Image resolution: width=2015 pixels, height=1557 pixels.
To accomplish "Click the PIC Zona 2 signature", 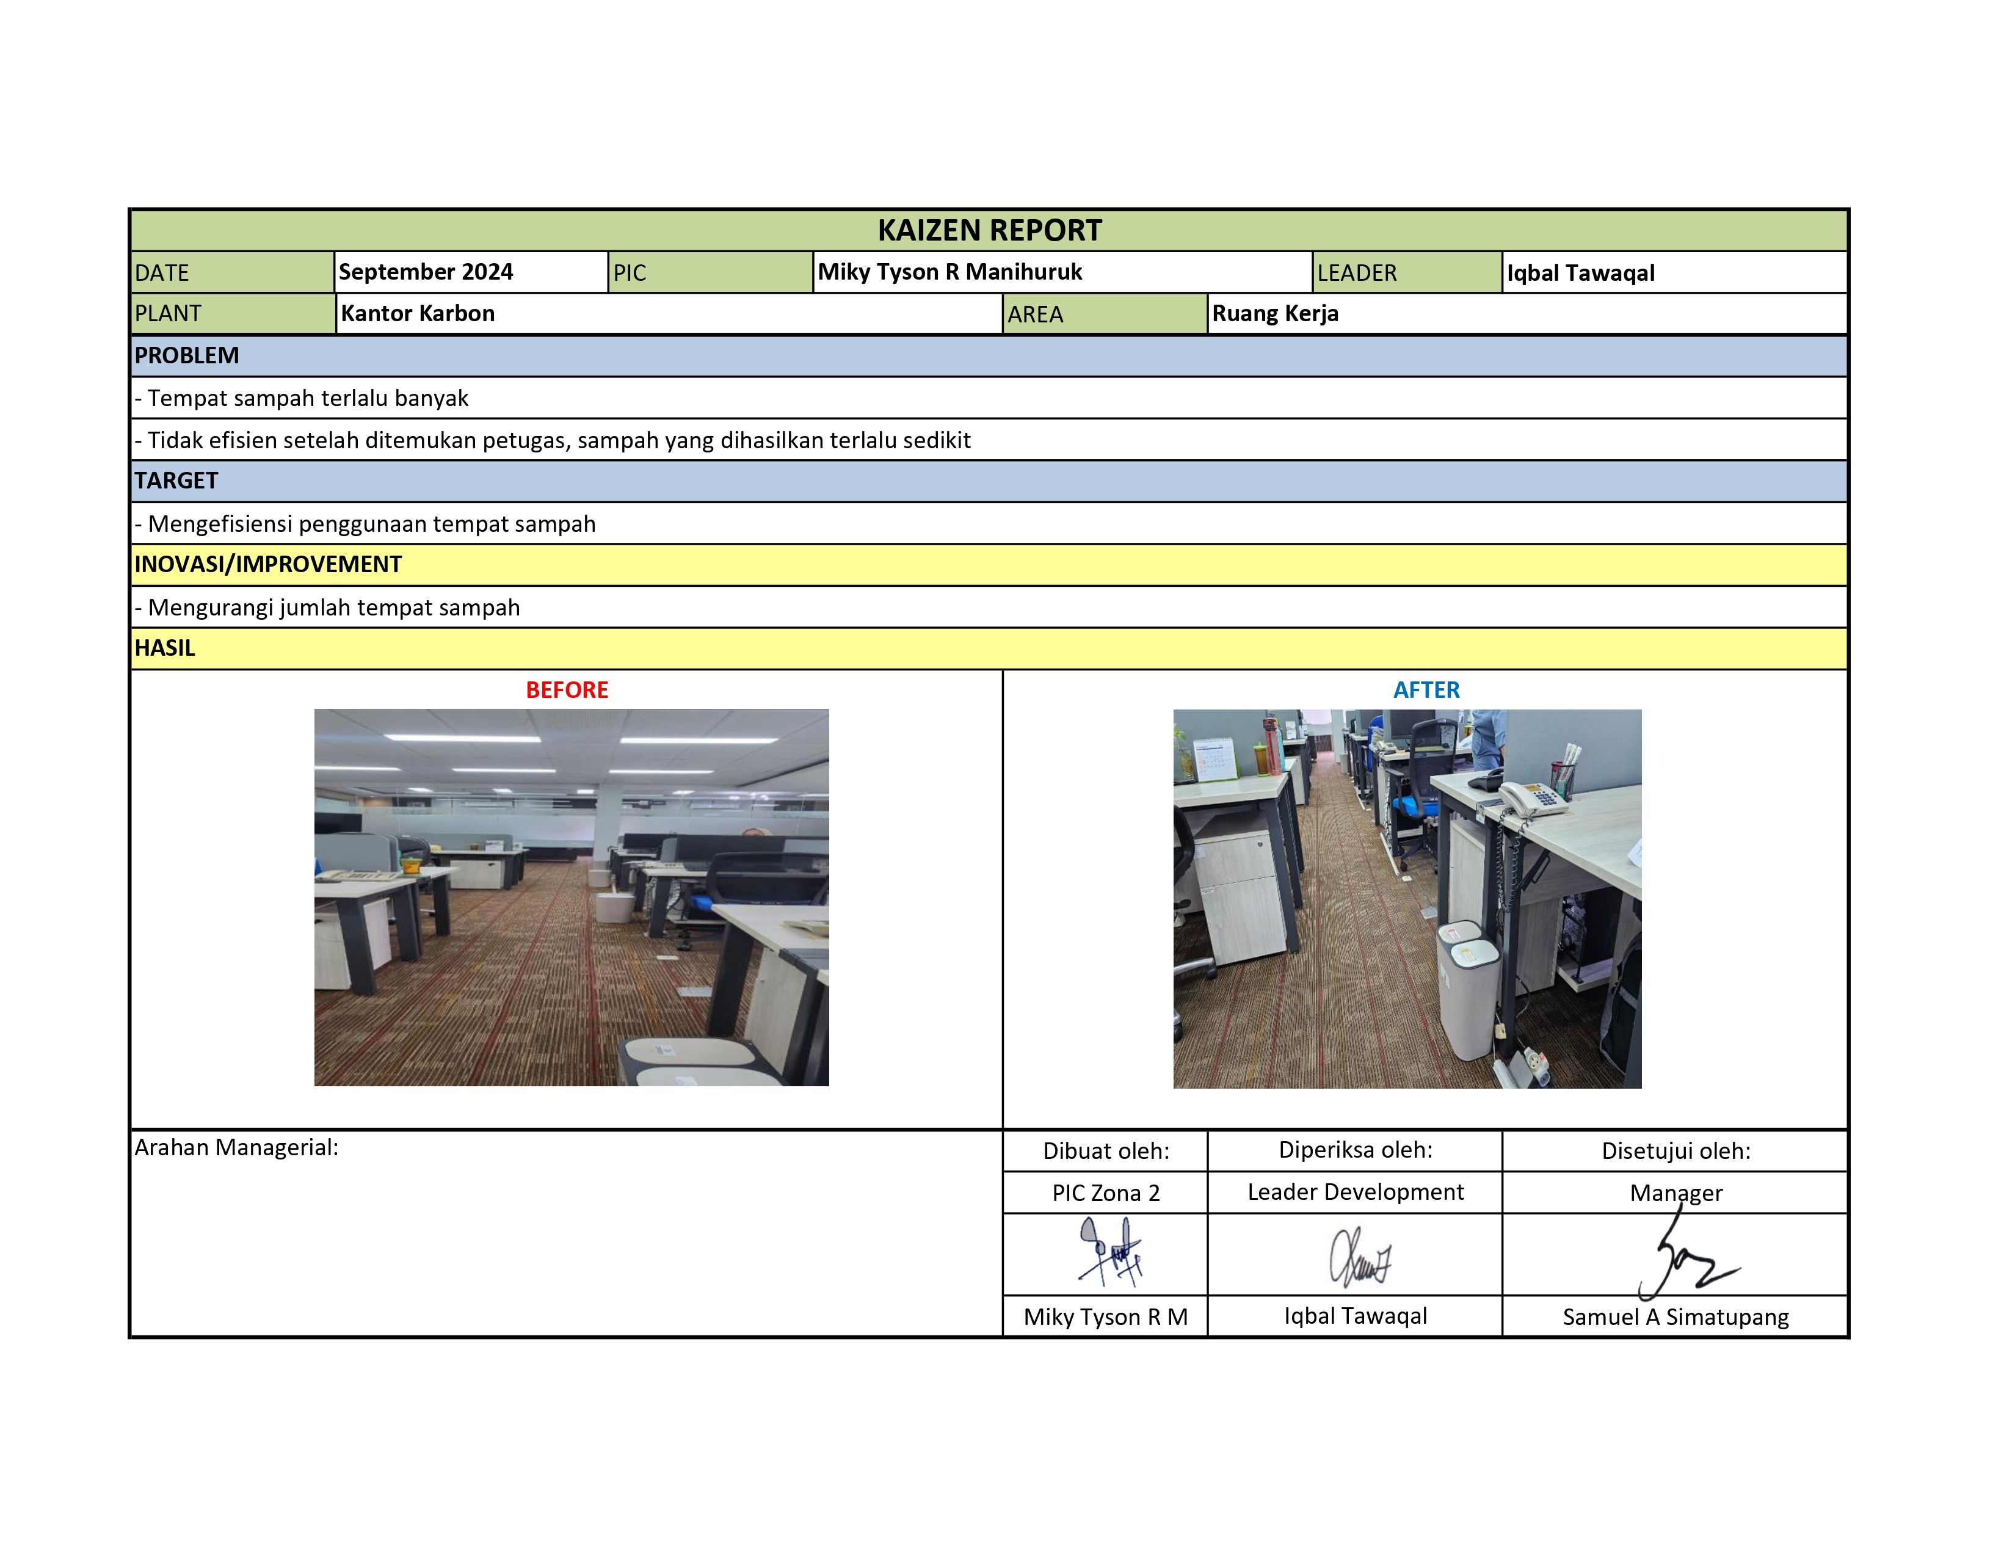I will pos(1110,1252).
